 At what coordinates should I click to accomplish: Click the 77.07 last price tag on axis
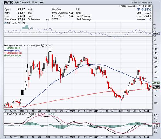point(156,87)
